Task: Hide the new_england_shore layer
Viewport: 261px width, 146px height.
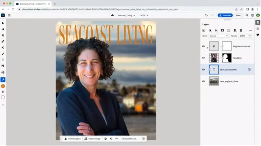Action: [204, 81]
